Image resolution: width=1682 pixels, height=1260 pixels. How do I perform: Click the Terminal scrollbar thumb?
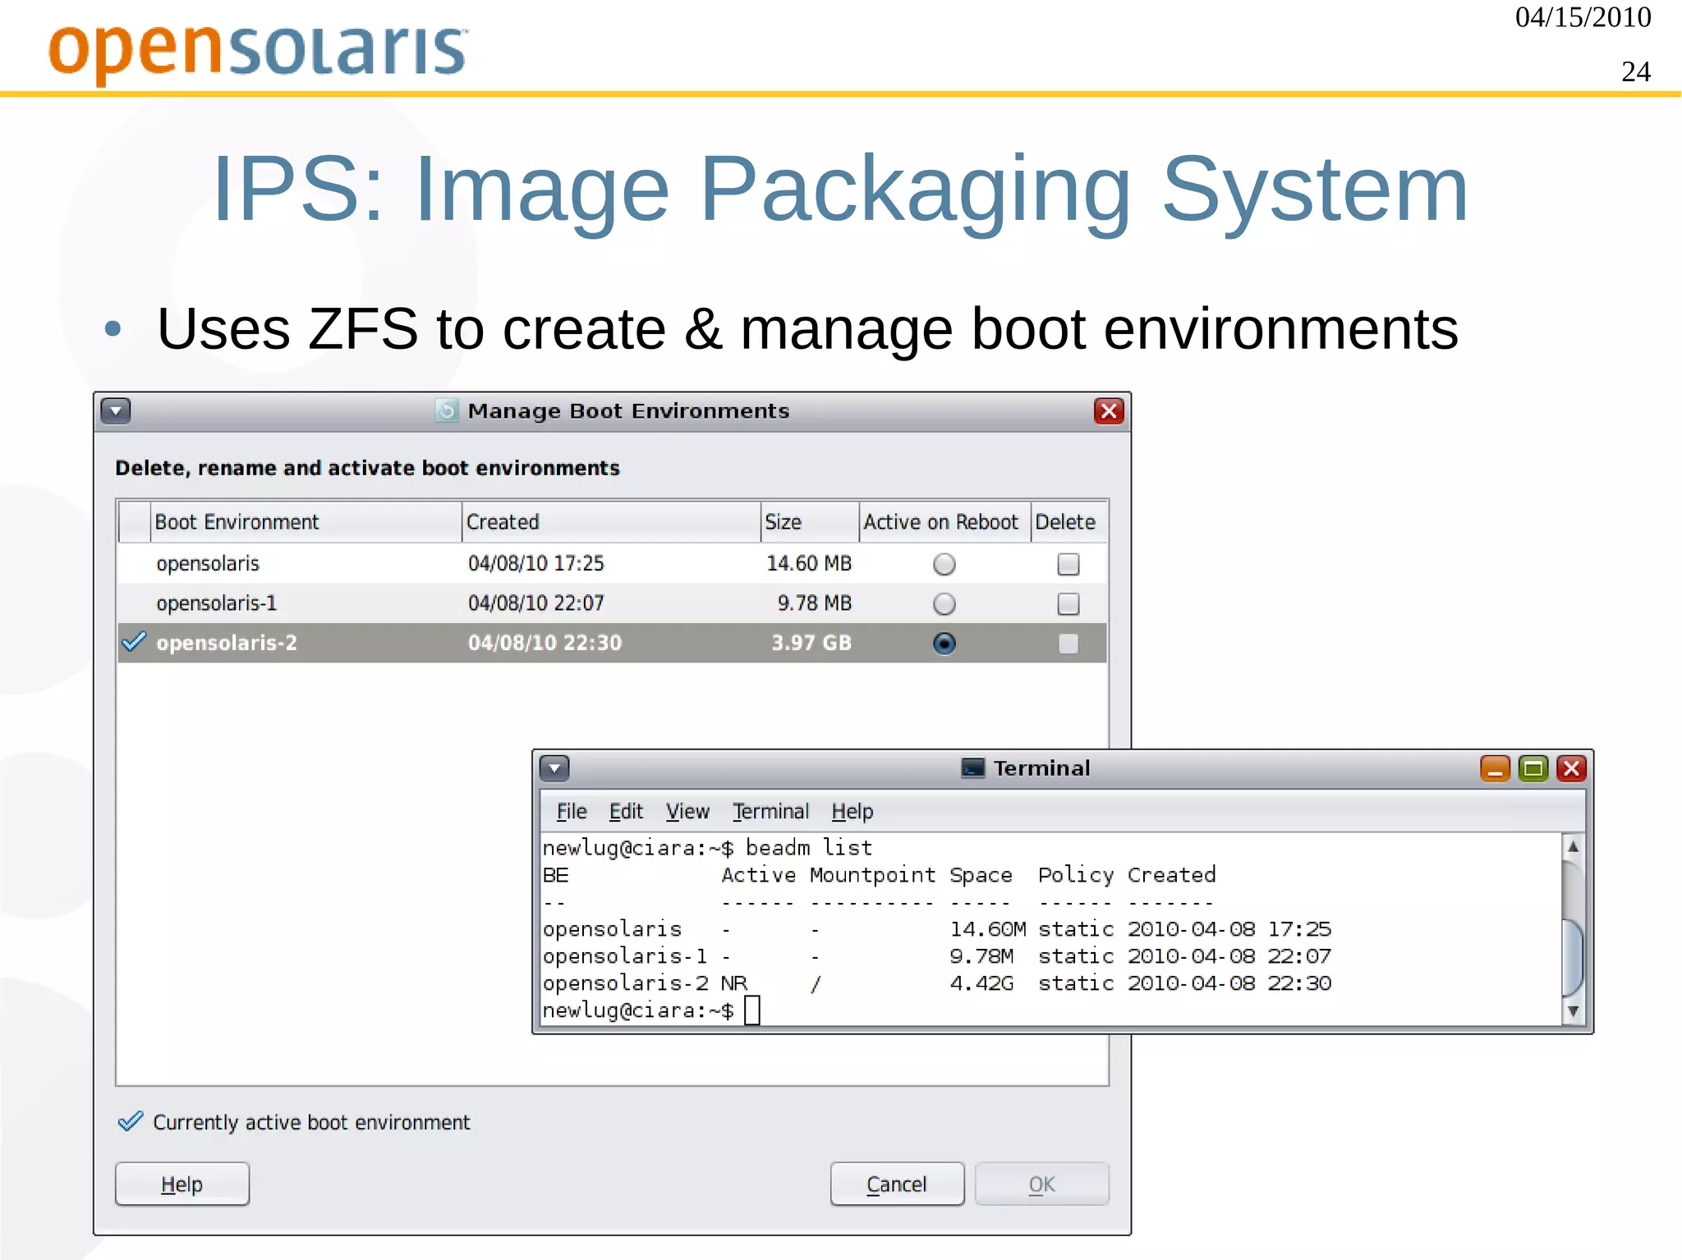1573,957
